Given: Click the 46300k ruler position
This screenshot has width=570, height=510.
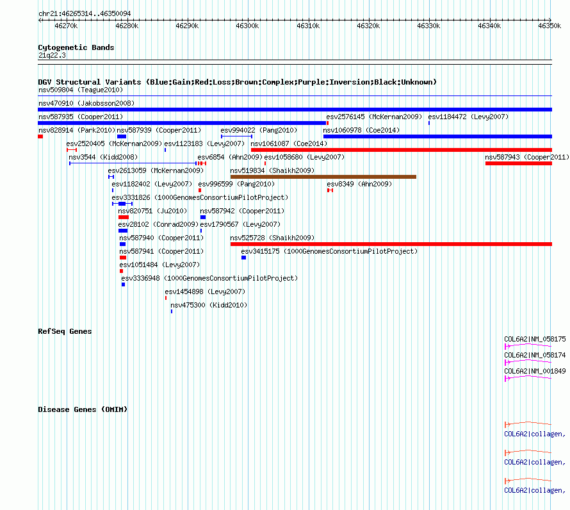Looking at the screenshot, I should 247,26.
